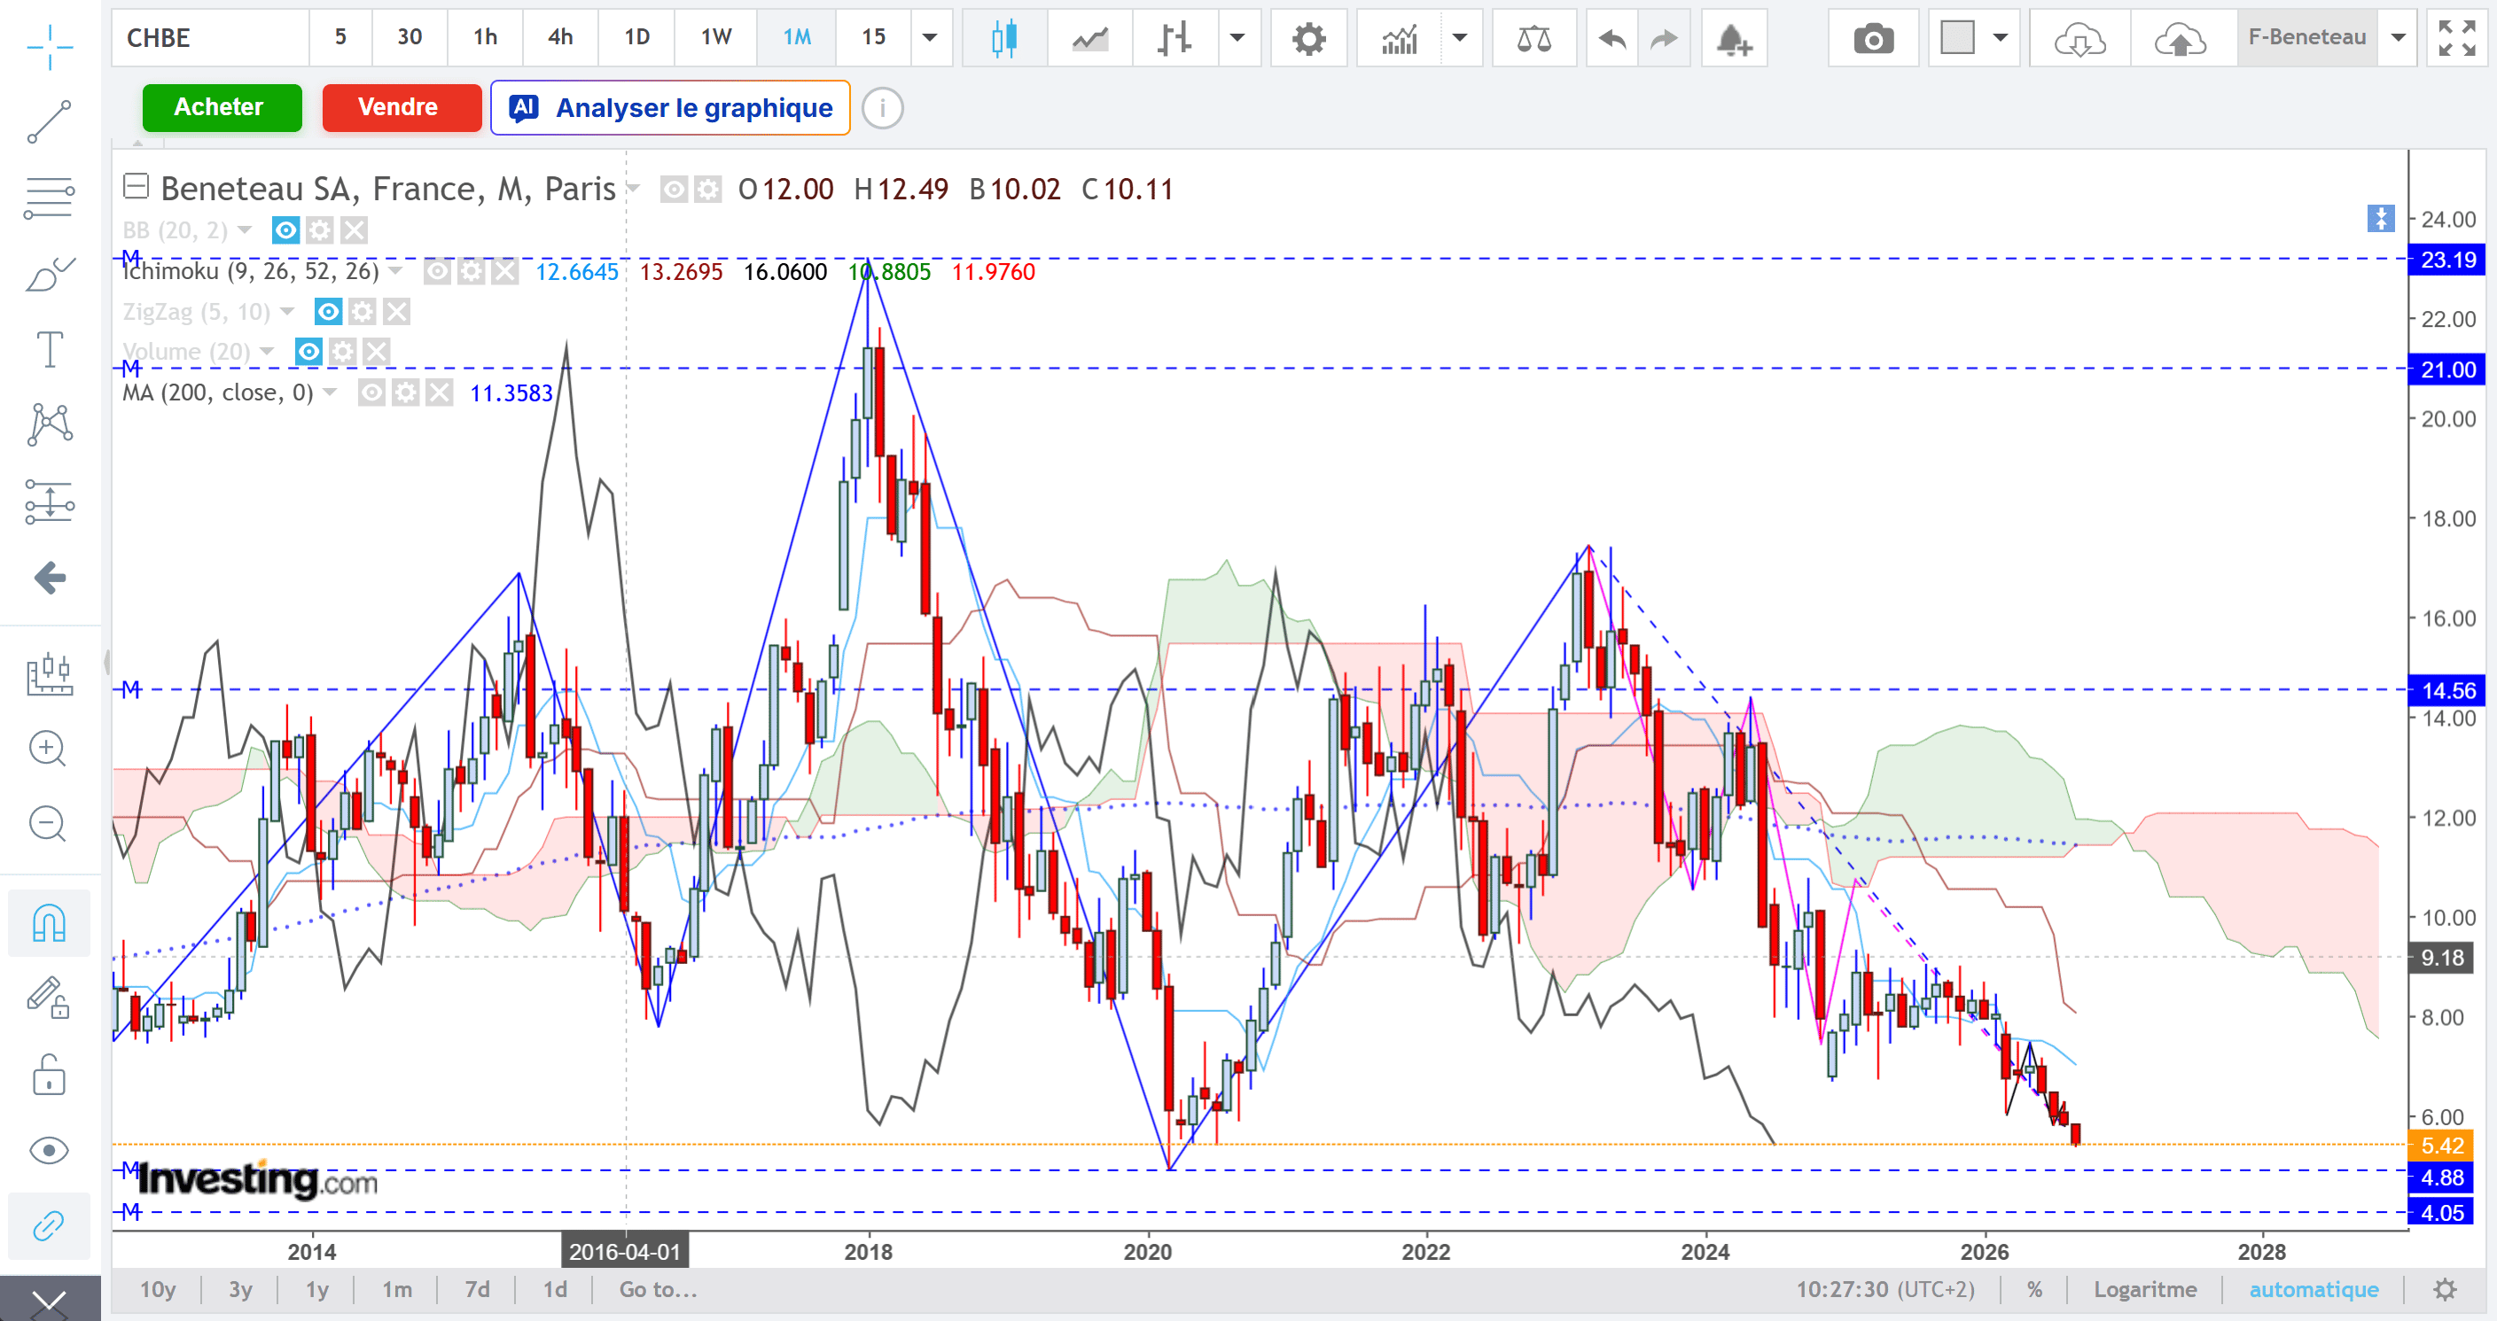The image size is (2497, 1321).
Task: Select the trend line drawing tool
Action: (49, 121)
